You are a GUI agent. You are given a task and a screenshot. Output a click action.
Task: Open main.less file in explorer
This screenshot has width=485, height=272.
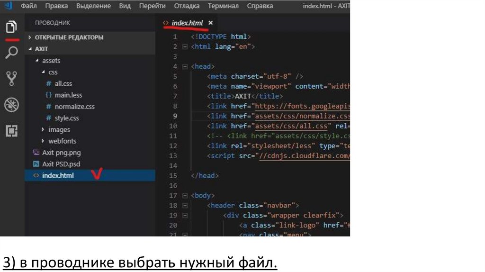[68, 95]
